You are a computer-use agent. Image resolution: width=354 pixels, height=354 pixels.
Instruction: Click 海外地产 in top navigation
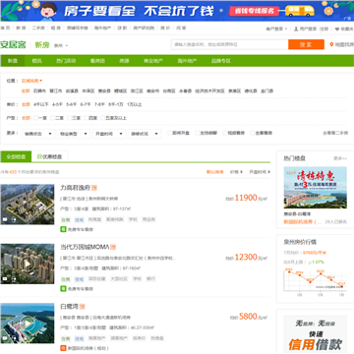coord(102,29)
